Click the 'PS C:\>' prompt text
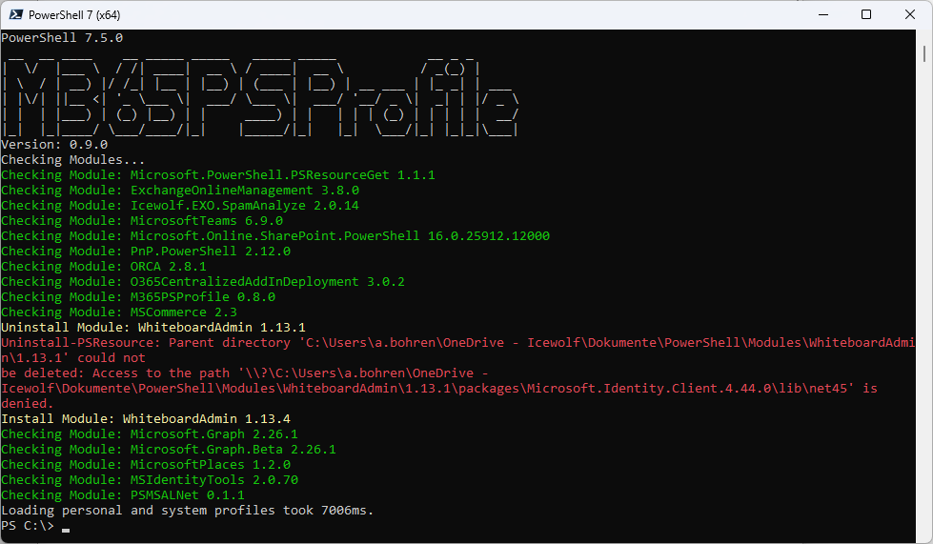 tap(28, 526)
